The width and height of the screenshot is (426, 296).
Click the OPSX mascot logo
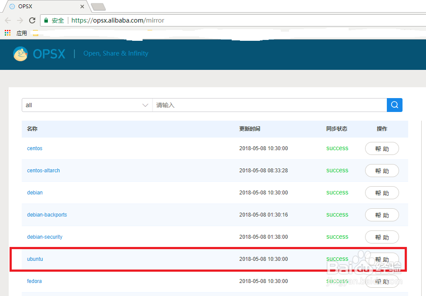20,54
